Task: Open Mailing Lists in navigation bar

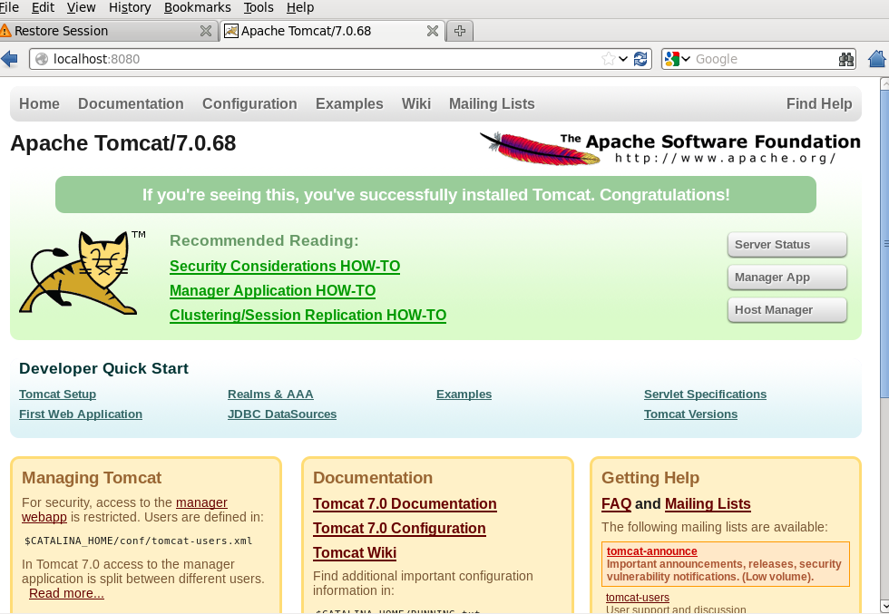Action: pyautogui.click(x=492, y=103)
